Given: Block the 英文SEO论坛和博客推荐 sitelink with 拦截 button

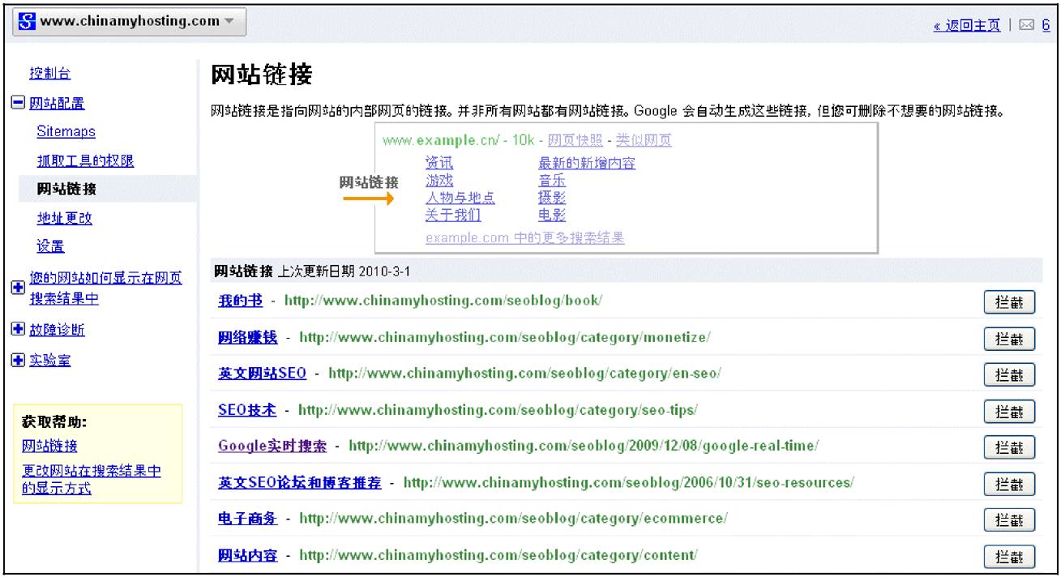Looking at the screenshot, I should (x=1010, y=485).
